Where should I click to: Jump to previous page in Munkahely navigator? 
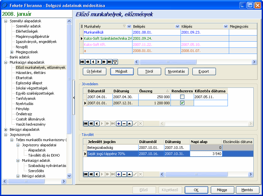click(88, 62)
